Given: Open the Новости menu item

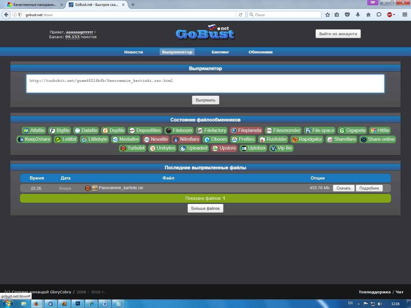Looking at the screenshot, I should (x=133, y=52).
